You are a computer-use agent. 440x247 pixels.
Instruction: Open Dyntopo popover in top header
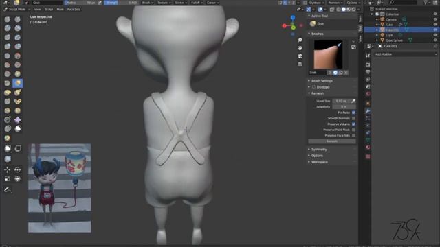(x=316, y=3)
